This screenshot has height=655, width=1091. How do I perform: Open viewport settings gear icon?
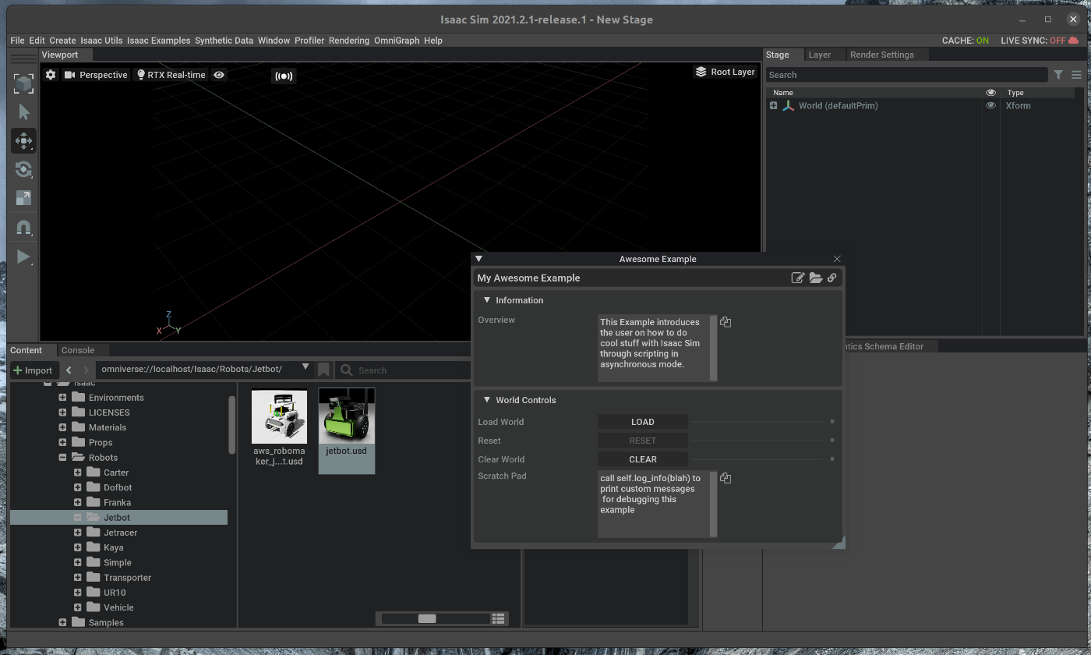tap(51, 75)
